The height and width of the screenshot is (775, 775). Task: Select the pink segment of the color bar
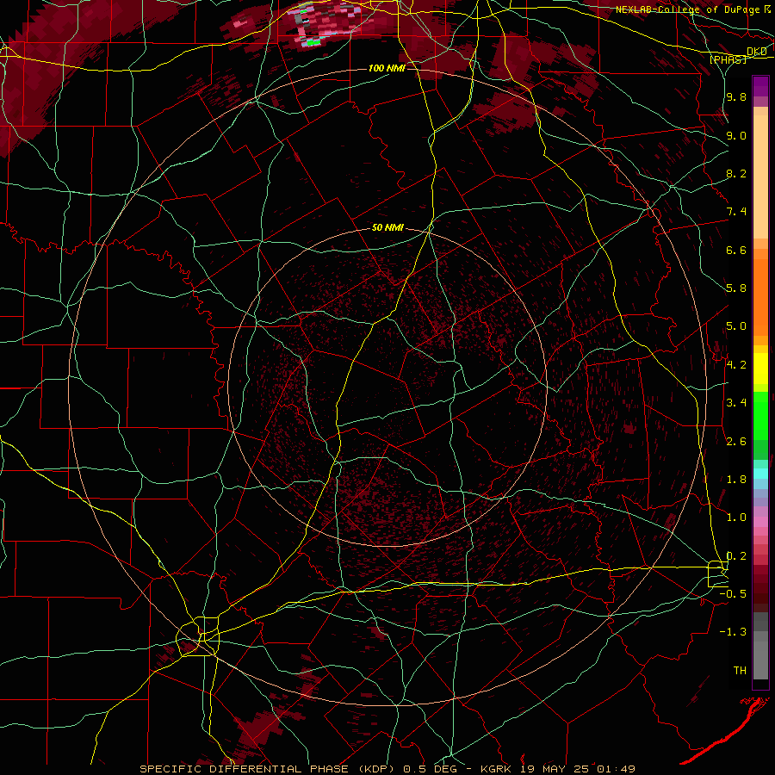tap(760, 522)
